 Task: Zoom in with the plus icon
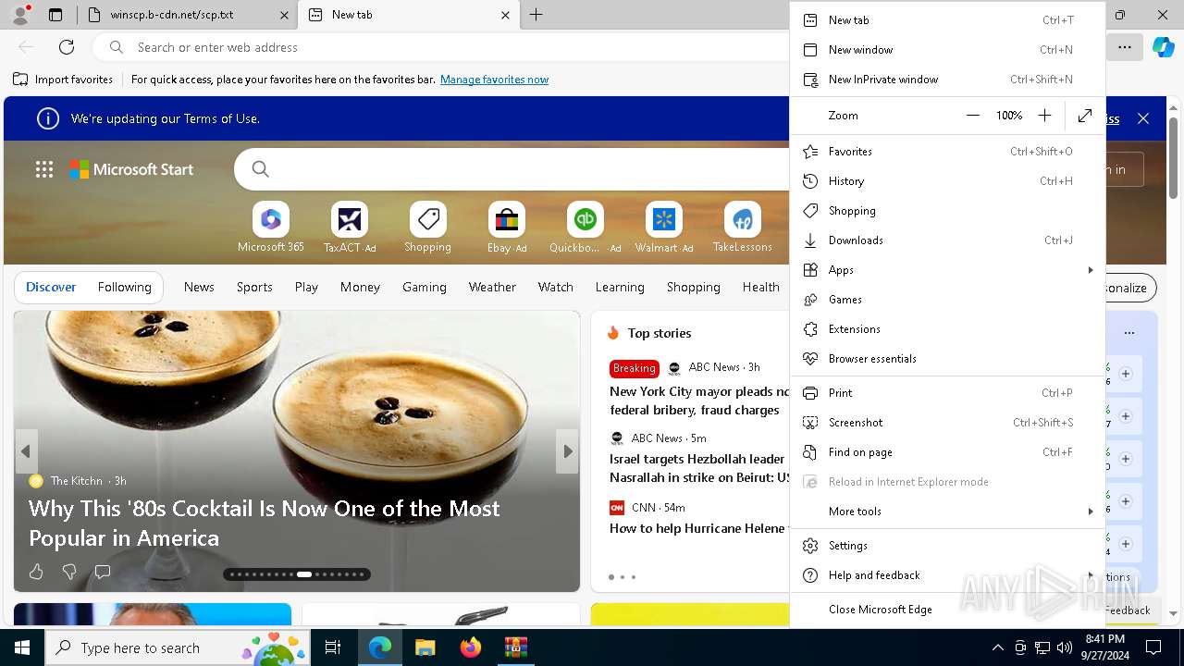pos(1044,116)
